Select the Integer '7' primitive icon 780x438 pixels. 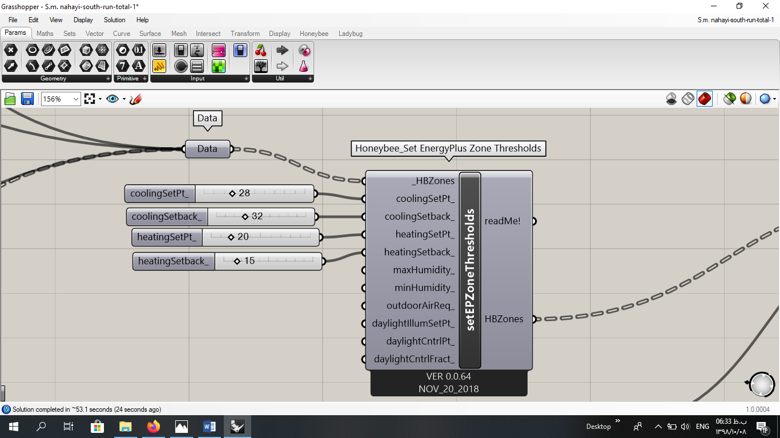point(123,66)
